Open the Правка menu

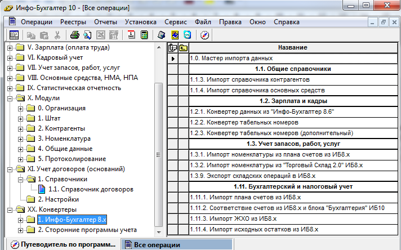230,22
